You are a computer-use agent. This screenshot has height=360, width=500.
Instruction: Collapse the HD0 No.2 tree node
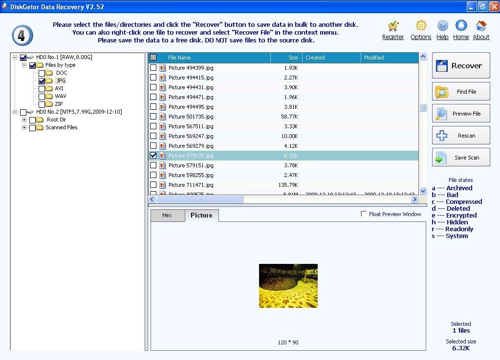click(15, 112)
